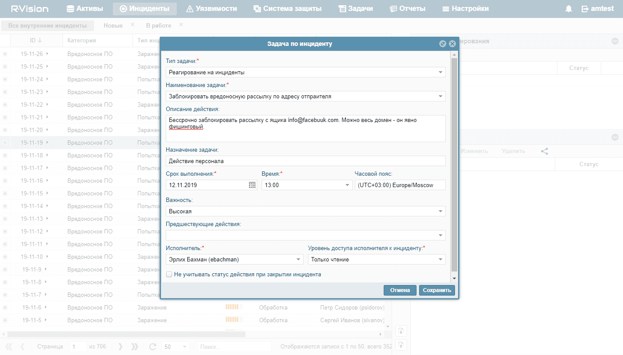Click the dialog's vertical scrollbar thumb

454,164
